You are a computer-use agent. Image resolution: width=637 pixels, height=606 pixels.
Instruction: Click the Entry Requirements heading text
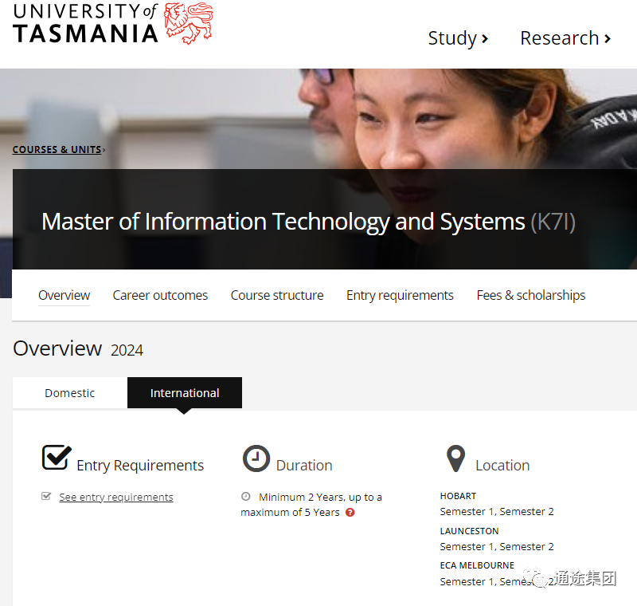140,466
